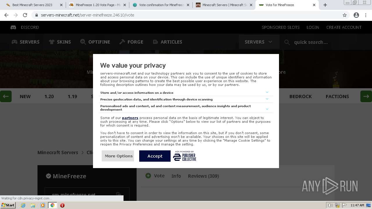Open Action Center flag tray icon
This screenshot has height=209, width=372.
tap(344, 205)
